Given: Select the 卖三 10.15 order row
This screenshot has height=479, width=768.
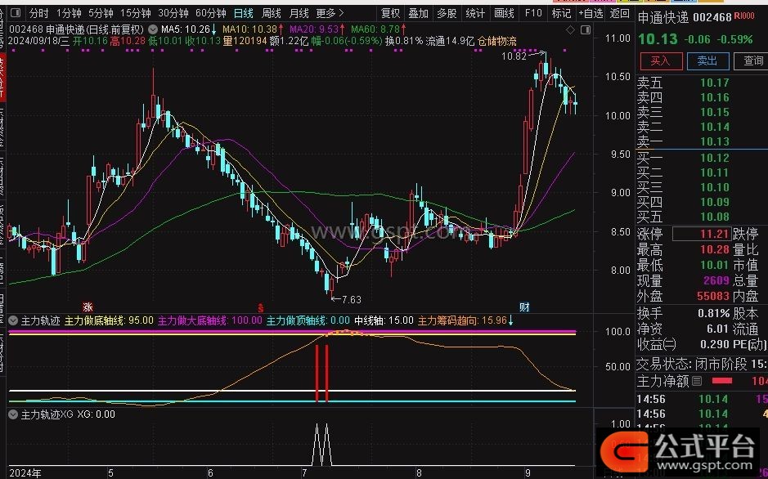Looking at the screenshot, I should click(x=702, y=112).
